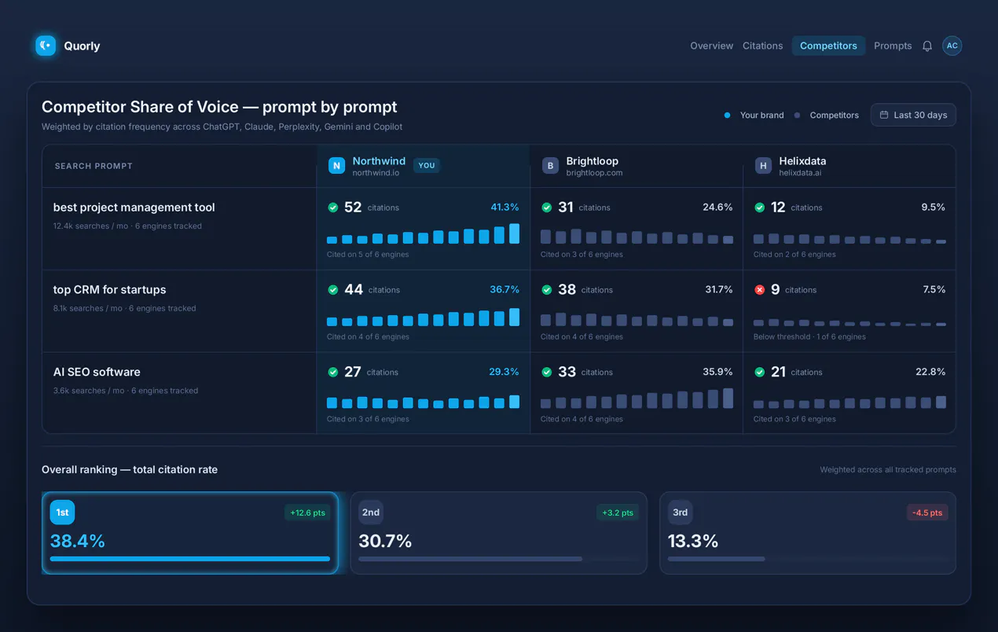The width and height of the screenshot is (998, 632).
Task: Click the 30.7% progress bar
Action: 498,559
